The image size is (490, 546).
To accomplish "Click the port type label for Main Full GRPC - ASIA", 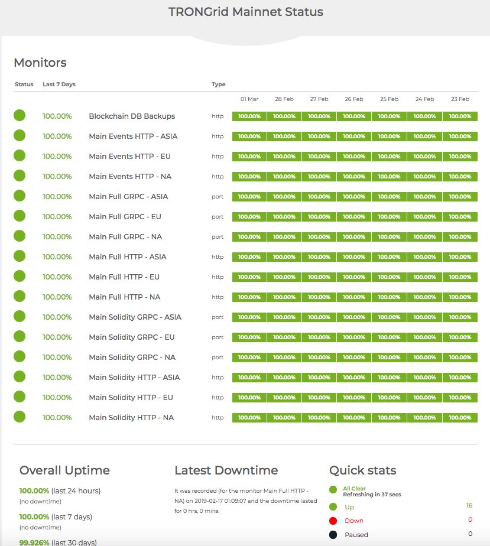I will tap(218, 197).
